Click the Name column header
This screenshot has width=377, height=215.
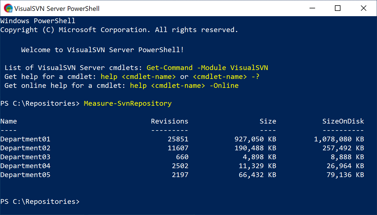(x=9, y=121)
